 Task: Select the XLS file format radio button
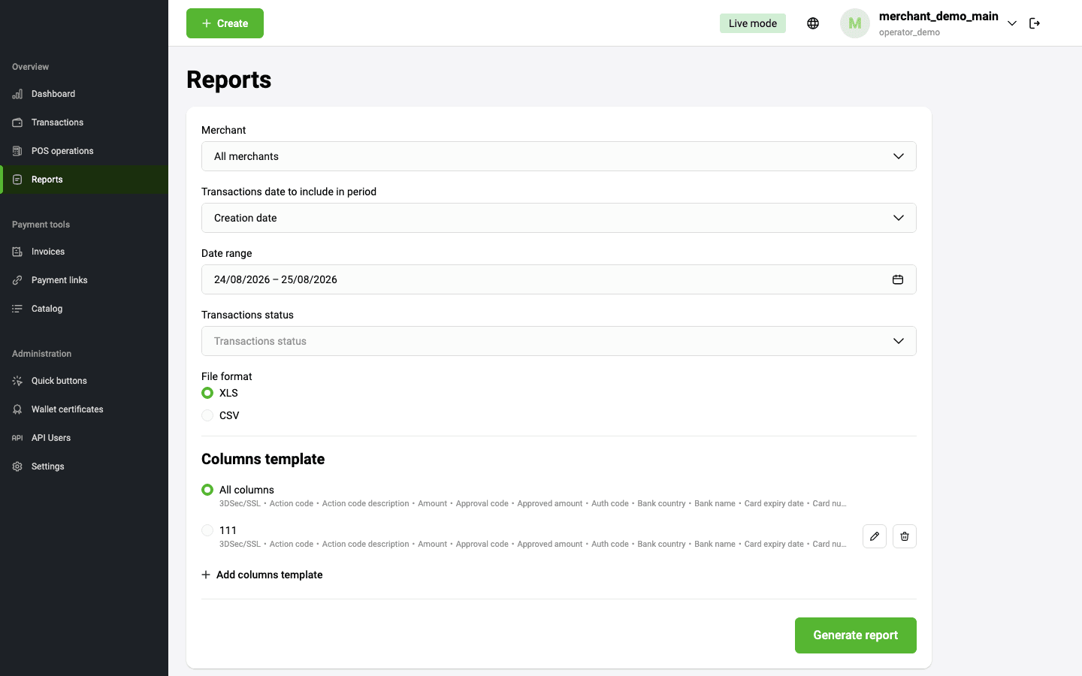pyautogui.click(x=207, y=393)
